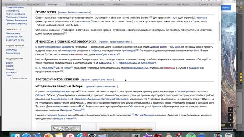The image size is (244, 137).
Task: Switch article language to Latina
Action: 9,75
